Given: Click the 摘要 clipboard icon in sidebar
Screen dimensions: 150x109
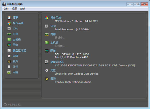Looking at the screenshot, I should point(9,18).
